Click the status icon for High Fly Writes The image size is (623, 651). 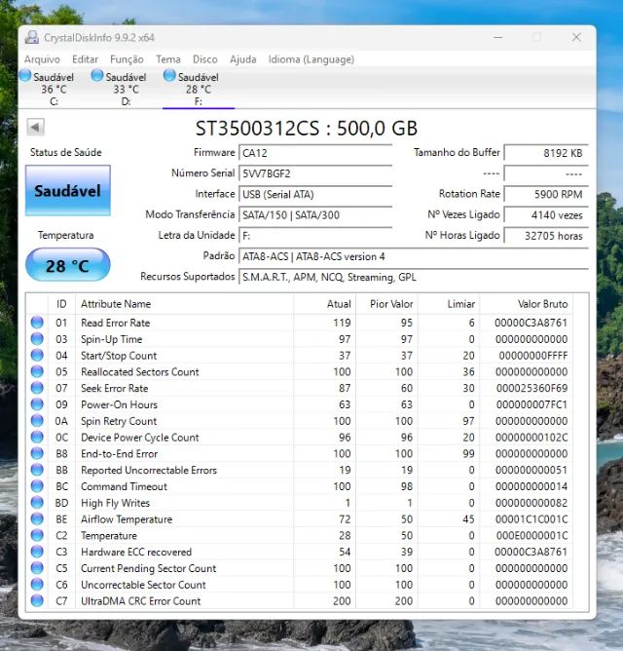coord(37,503)
